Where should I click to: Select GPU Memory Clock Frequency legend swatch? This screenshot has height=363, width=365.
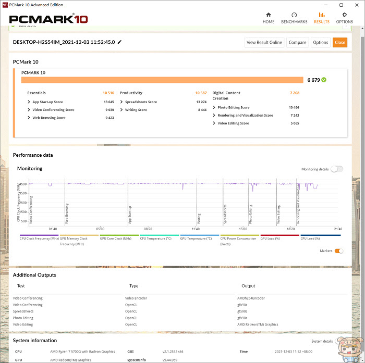click(79, 235)
